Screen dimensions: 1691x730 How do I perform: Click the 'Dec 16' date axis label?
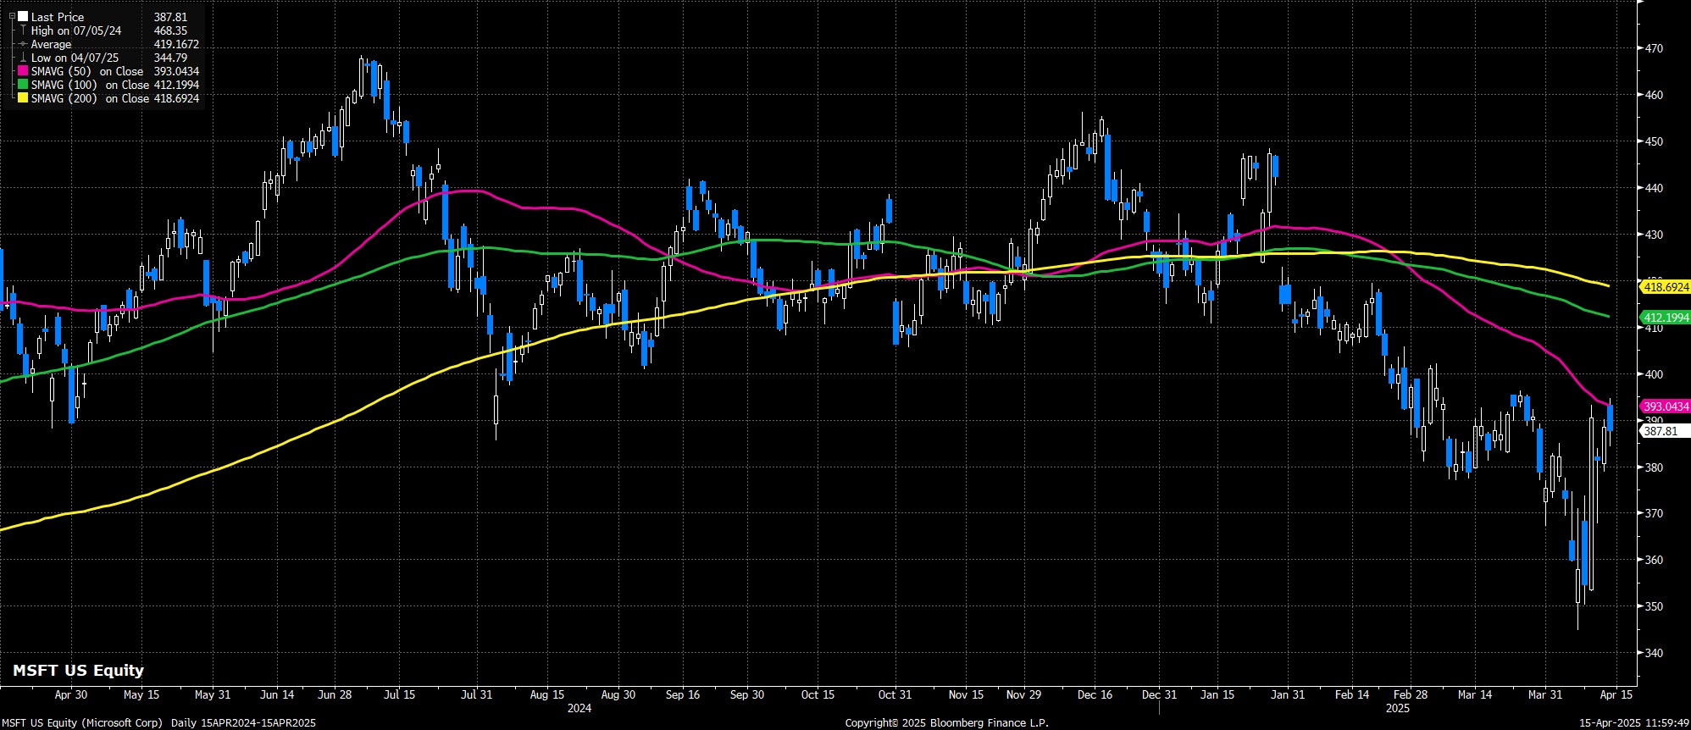click(1095, 694)
